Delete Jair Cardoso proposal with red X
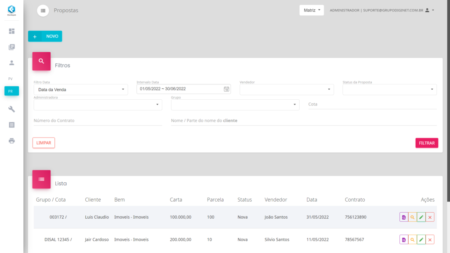Image resolution: width=450 pixels, height=253 pixels. tap(430, 239)
